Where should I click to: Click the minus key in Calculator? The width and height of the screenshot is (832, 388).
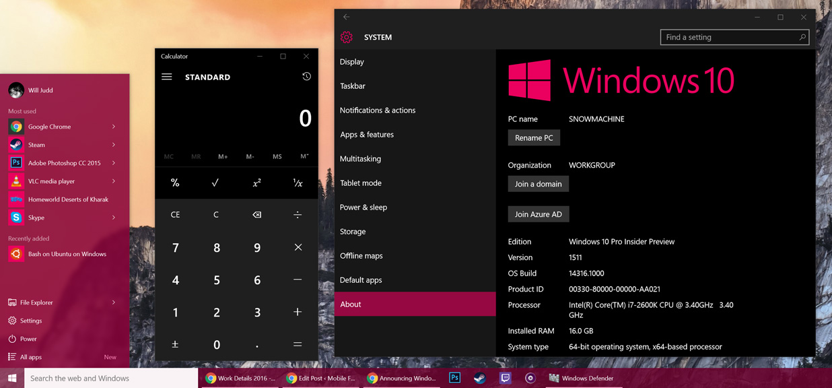click(x=298, y=280)
